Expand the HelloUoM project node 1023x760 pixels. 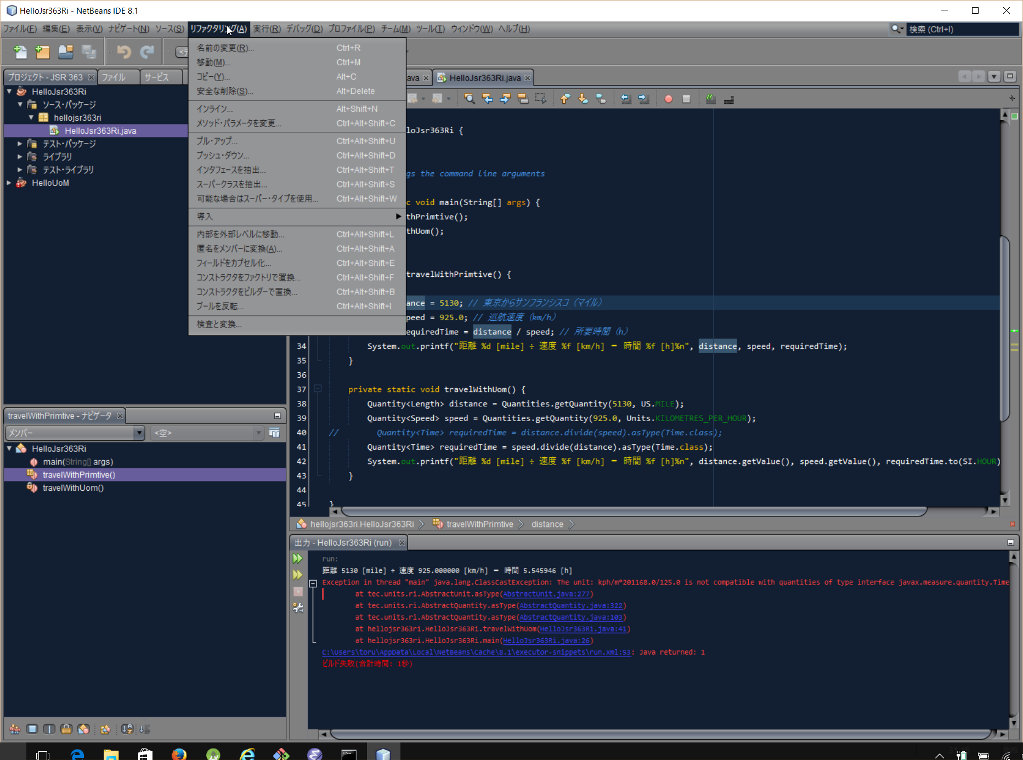tap(9, 183)
